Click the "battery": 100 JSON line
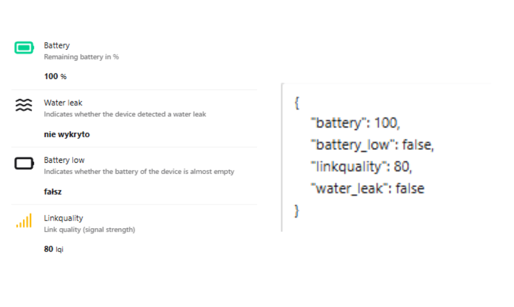The height and width of the screenshot is (307, 514). pyautogui.click(x=355, y=124)
